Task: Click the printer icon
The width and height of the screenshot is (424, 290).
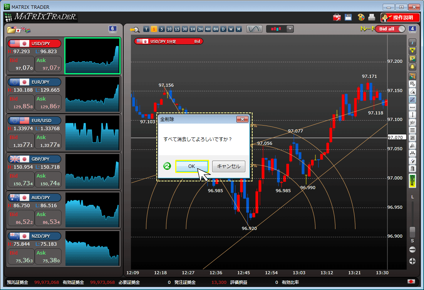Action: [x=372, y=17]
